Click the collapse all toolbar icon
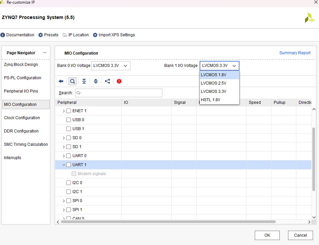 click(x=84, y=81)
